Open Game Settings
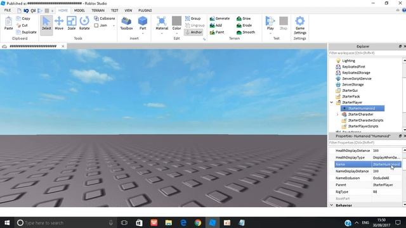This screenshot has height=228, width=406. tap(300, 25)
